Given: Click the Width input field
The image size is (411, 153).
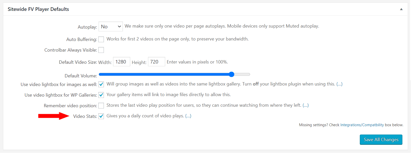Looking at the screenshot, I should [x=121, y=62].
